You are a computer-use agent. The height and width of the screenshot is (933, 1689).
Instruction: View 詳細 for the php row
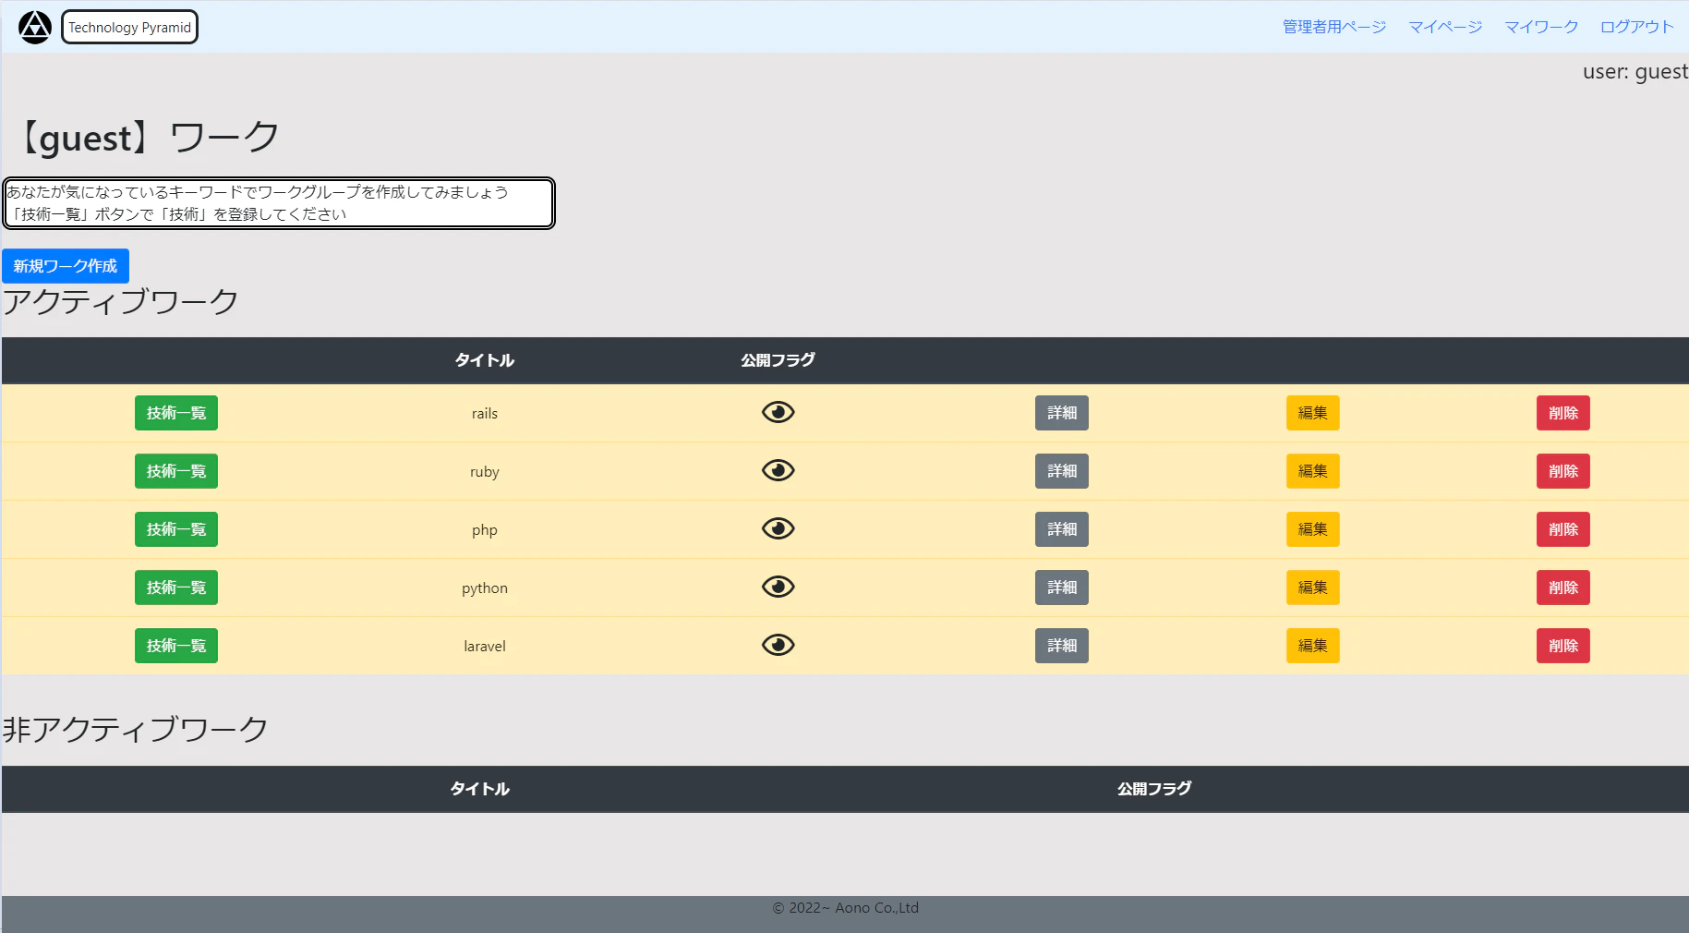coord(1062,529)
